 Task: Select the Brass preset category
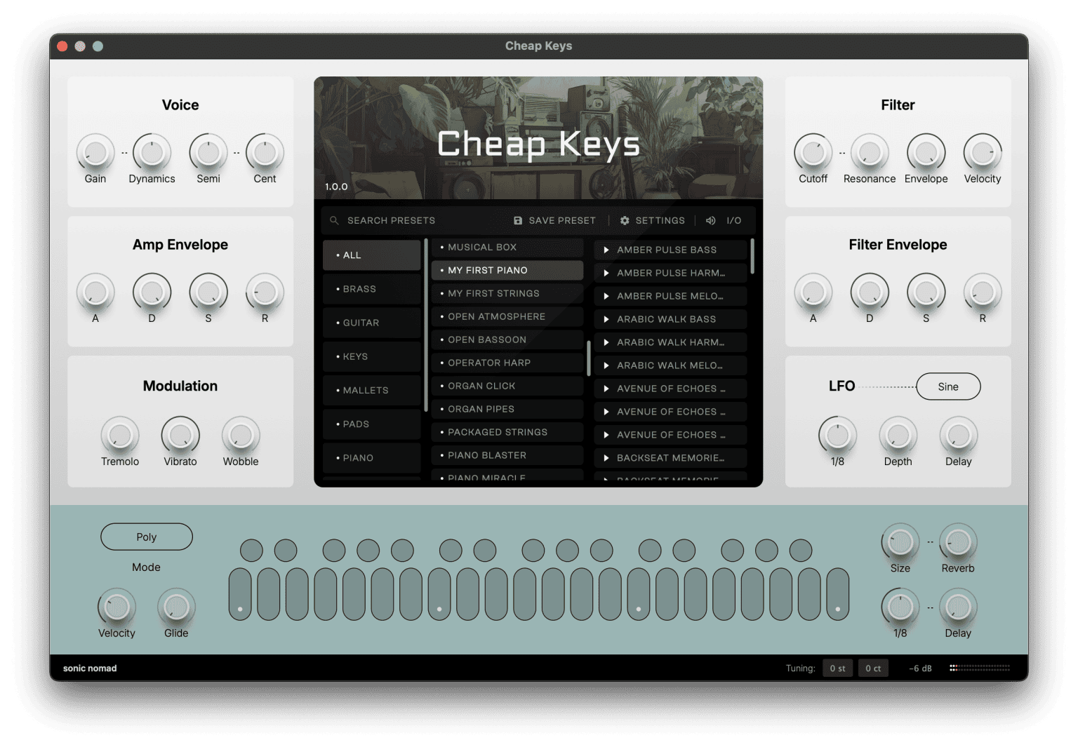(371, 289)
